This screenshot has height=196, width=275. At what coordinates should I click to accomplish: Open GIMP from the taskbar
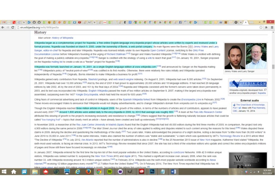pyautogui.click(x=130, y=171)
